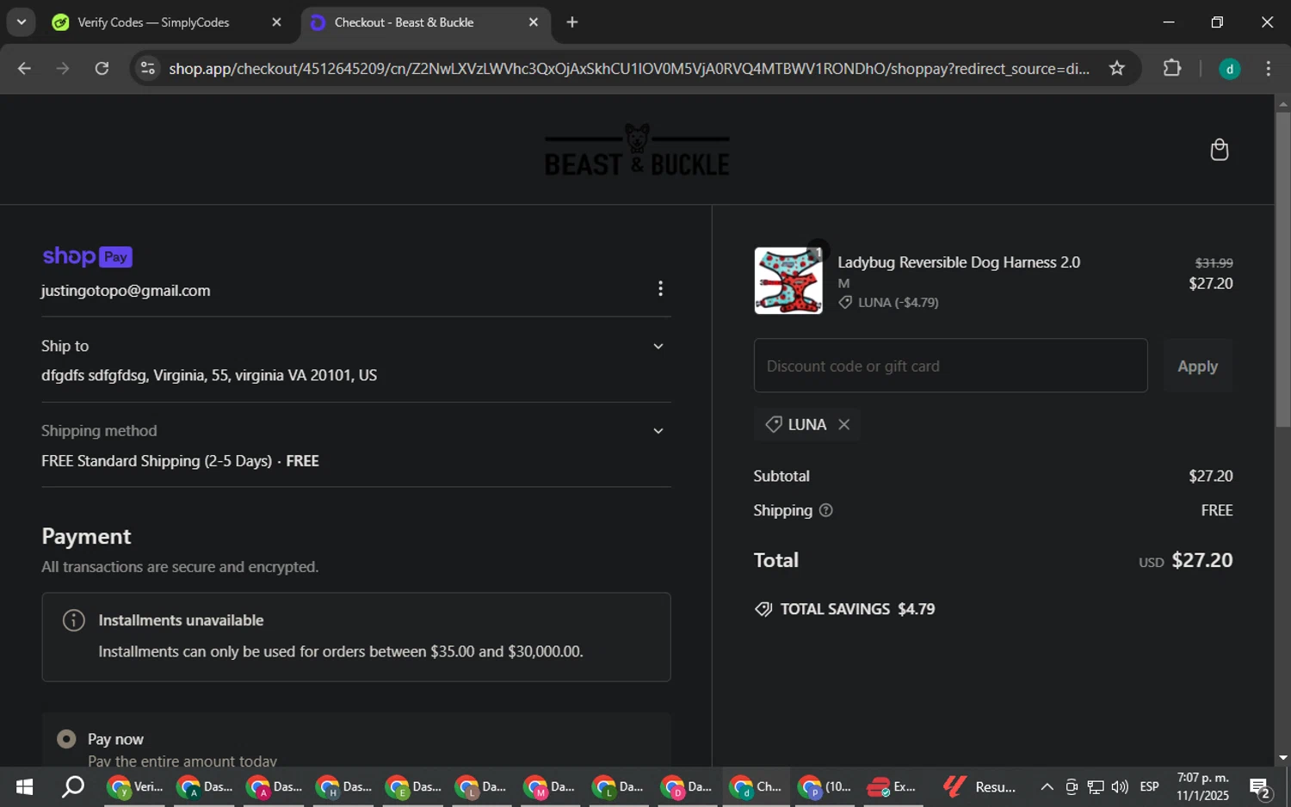Click the Subtotal $27.20 value
Screen dimensions: 1291x807
click(1210, 476)
